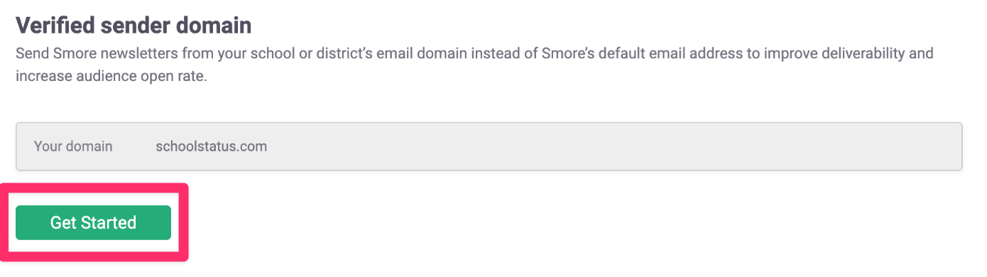Click the green Get Started button

93,222
